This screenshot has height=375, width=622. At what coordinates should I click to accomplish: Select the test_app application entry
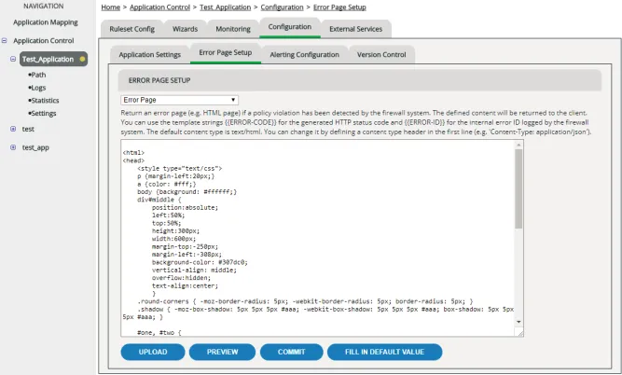pos(35,147)
